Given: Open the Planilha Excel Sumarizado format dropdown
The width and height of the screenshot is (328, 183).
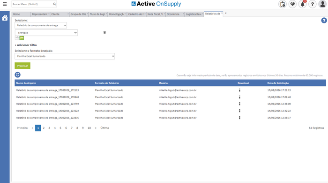Looking at the screenshot, I should 65,56.
